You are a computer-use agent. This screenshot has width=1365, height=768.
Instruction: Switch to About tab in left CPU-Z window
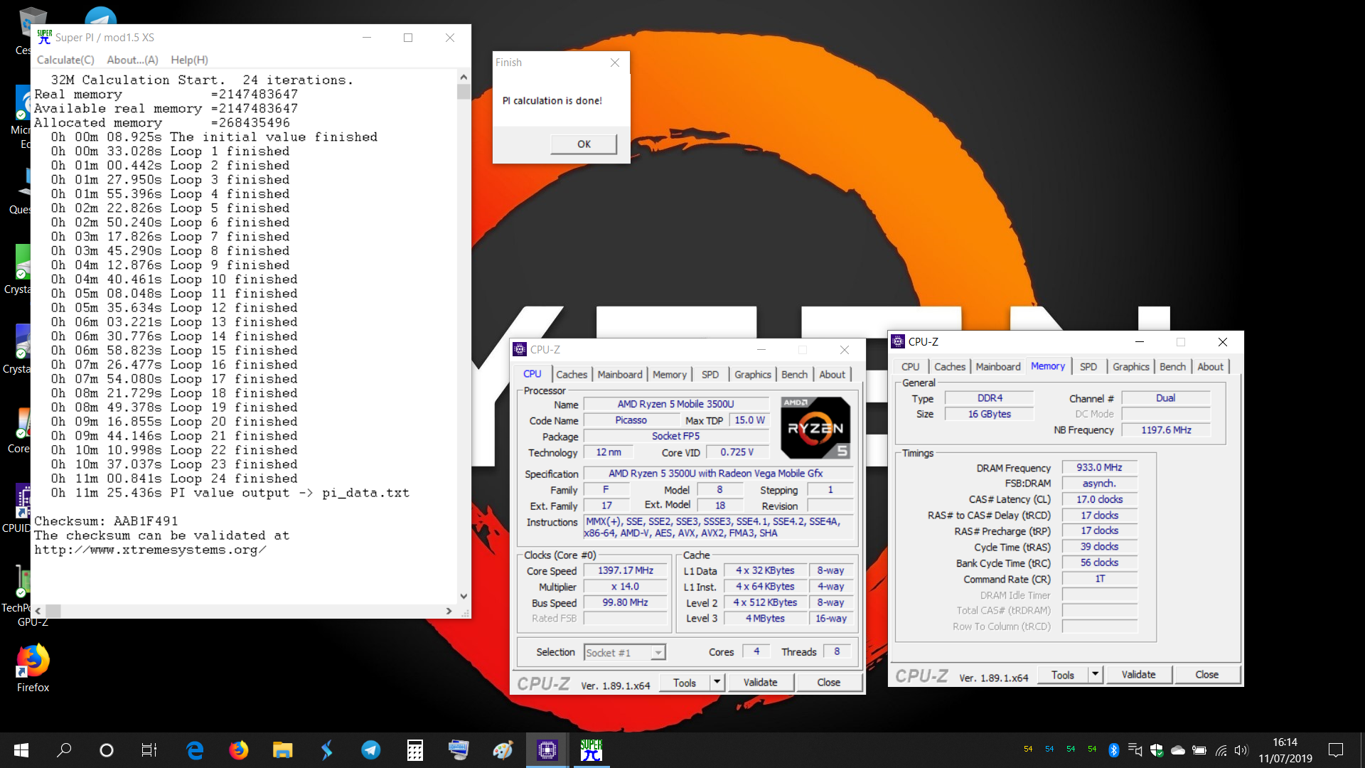pyautogui.click(x=832, y=374)
